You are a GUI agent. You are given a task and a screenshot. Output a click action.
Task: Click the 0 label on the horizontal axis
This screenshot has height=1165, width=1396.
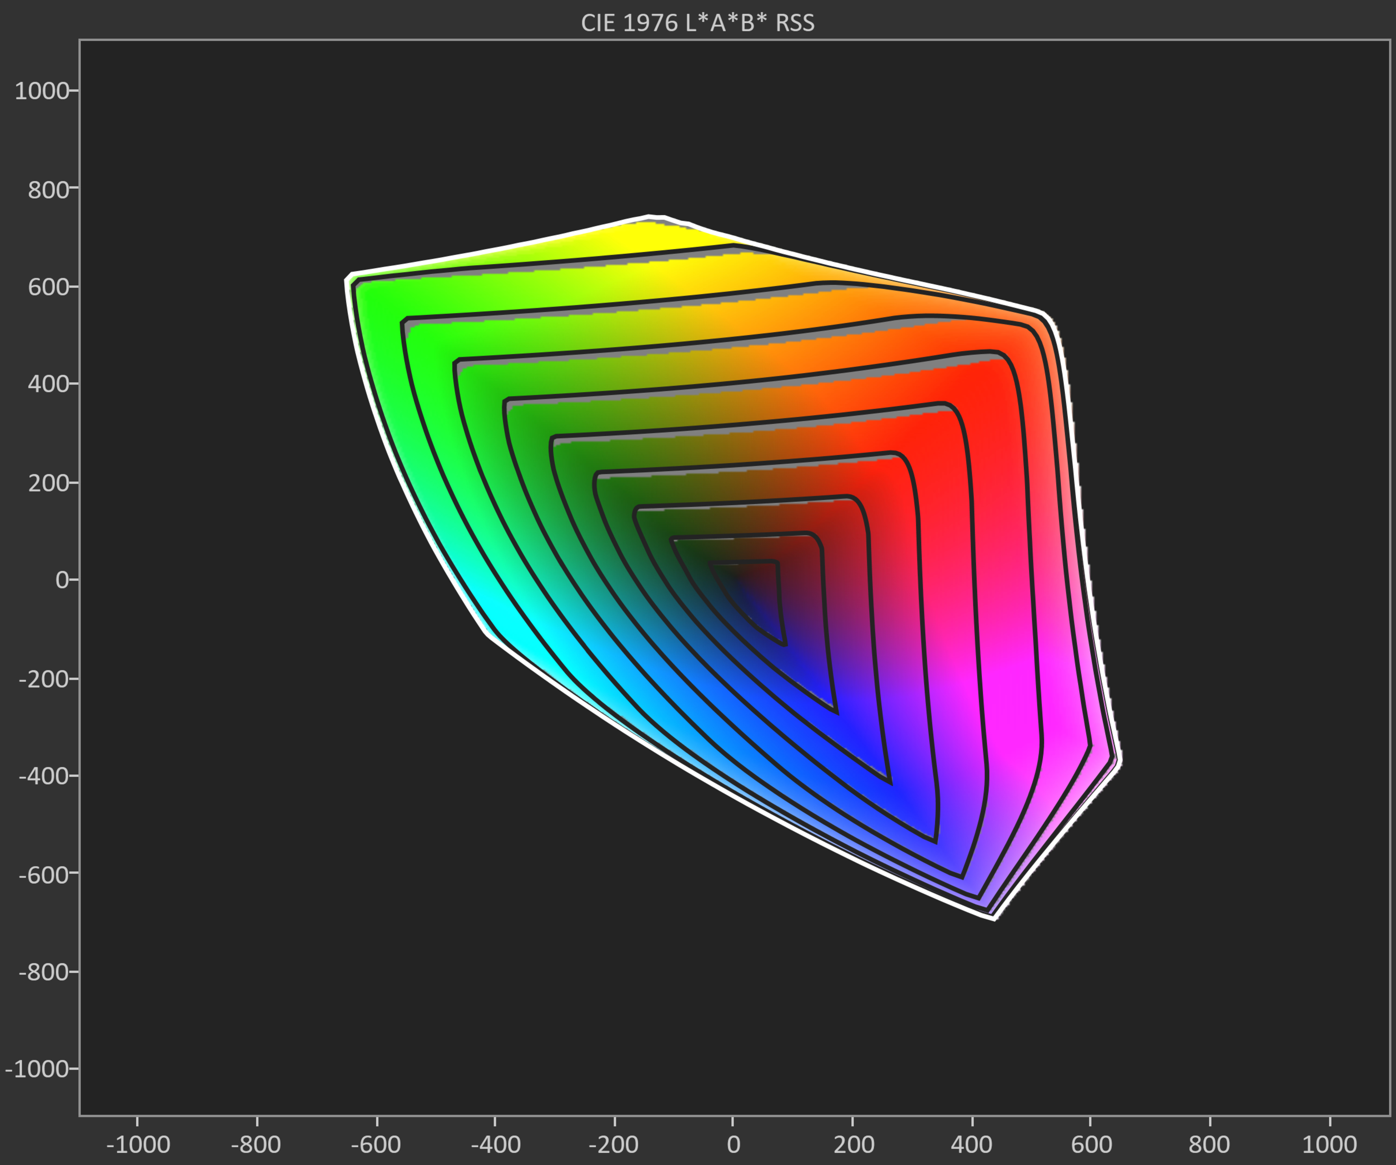pos(733,1144)
